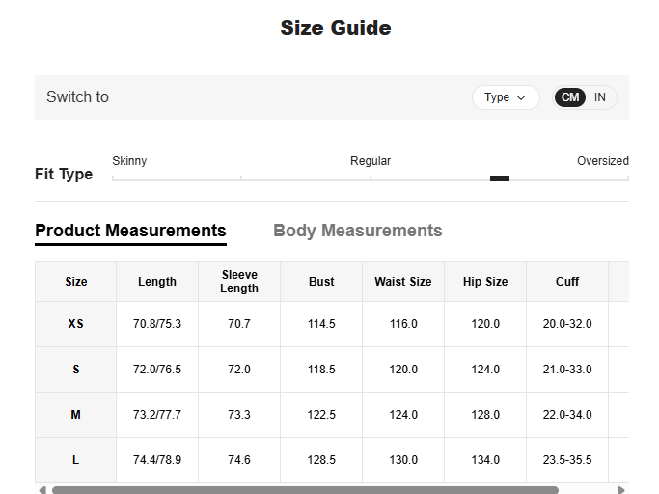The width and height of the screenshot is (659, 494).
Task: Switch units to IN
Action: coord(600,97)
